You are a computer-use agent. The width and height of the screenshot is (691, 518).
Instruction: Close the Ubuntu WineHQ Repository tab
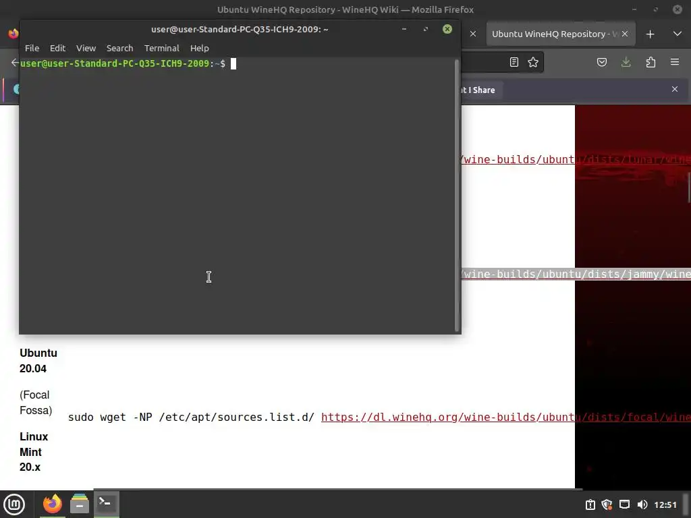[x=624, y=34]
